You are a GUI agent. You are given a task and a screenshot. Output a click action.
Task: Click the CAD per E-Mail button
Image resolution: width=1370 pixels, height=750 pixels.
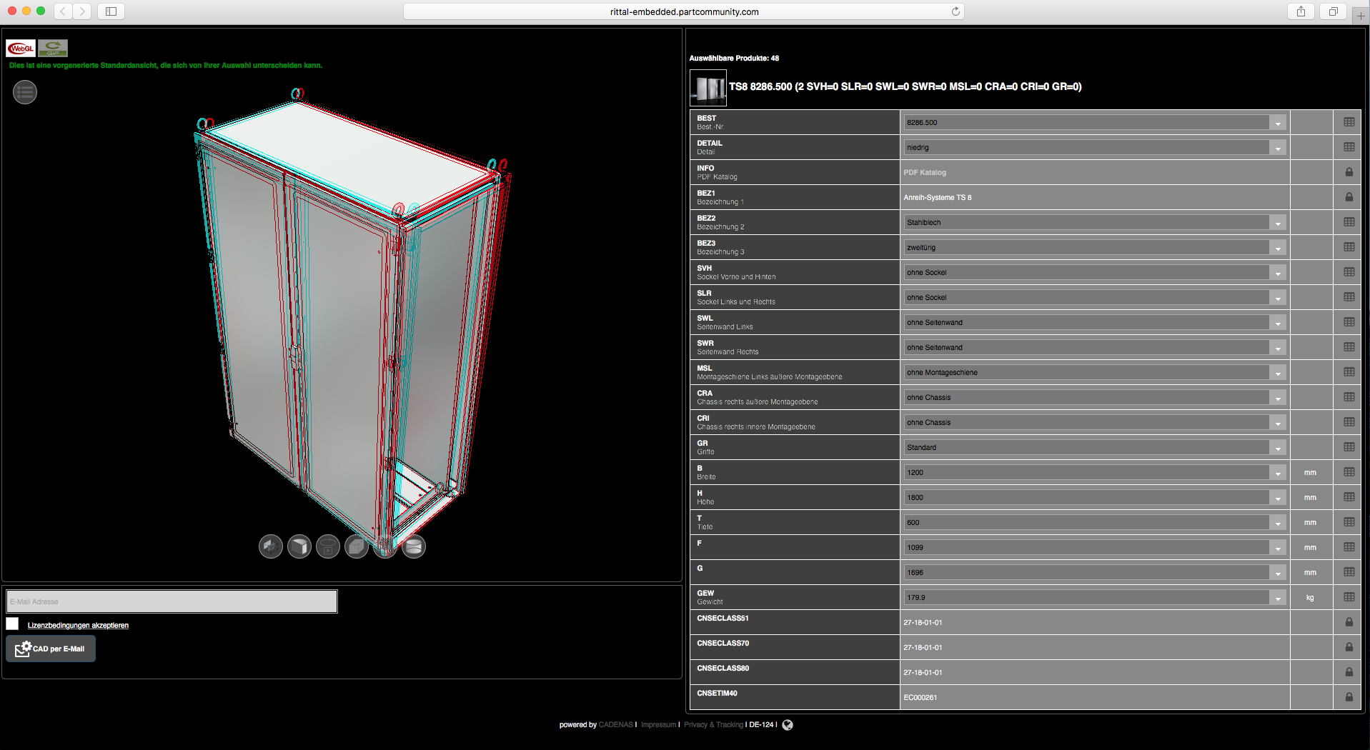click(x=51, y=649)
